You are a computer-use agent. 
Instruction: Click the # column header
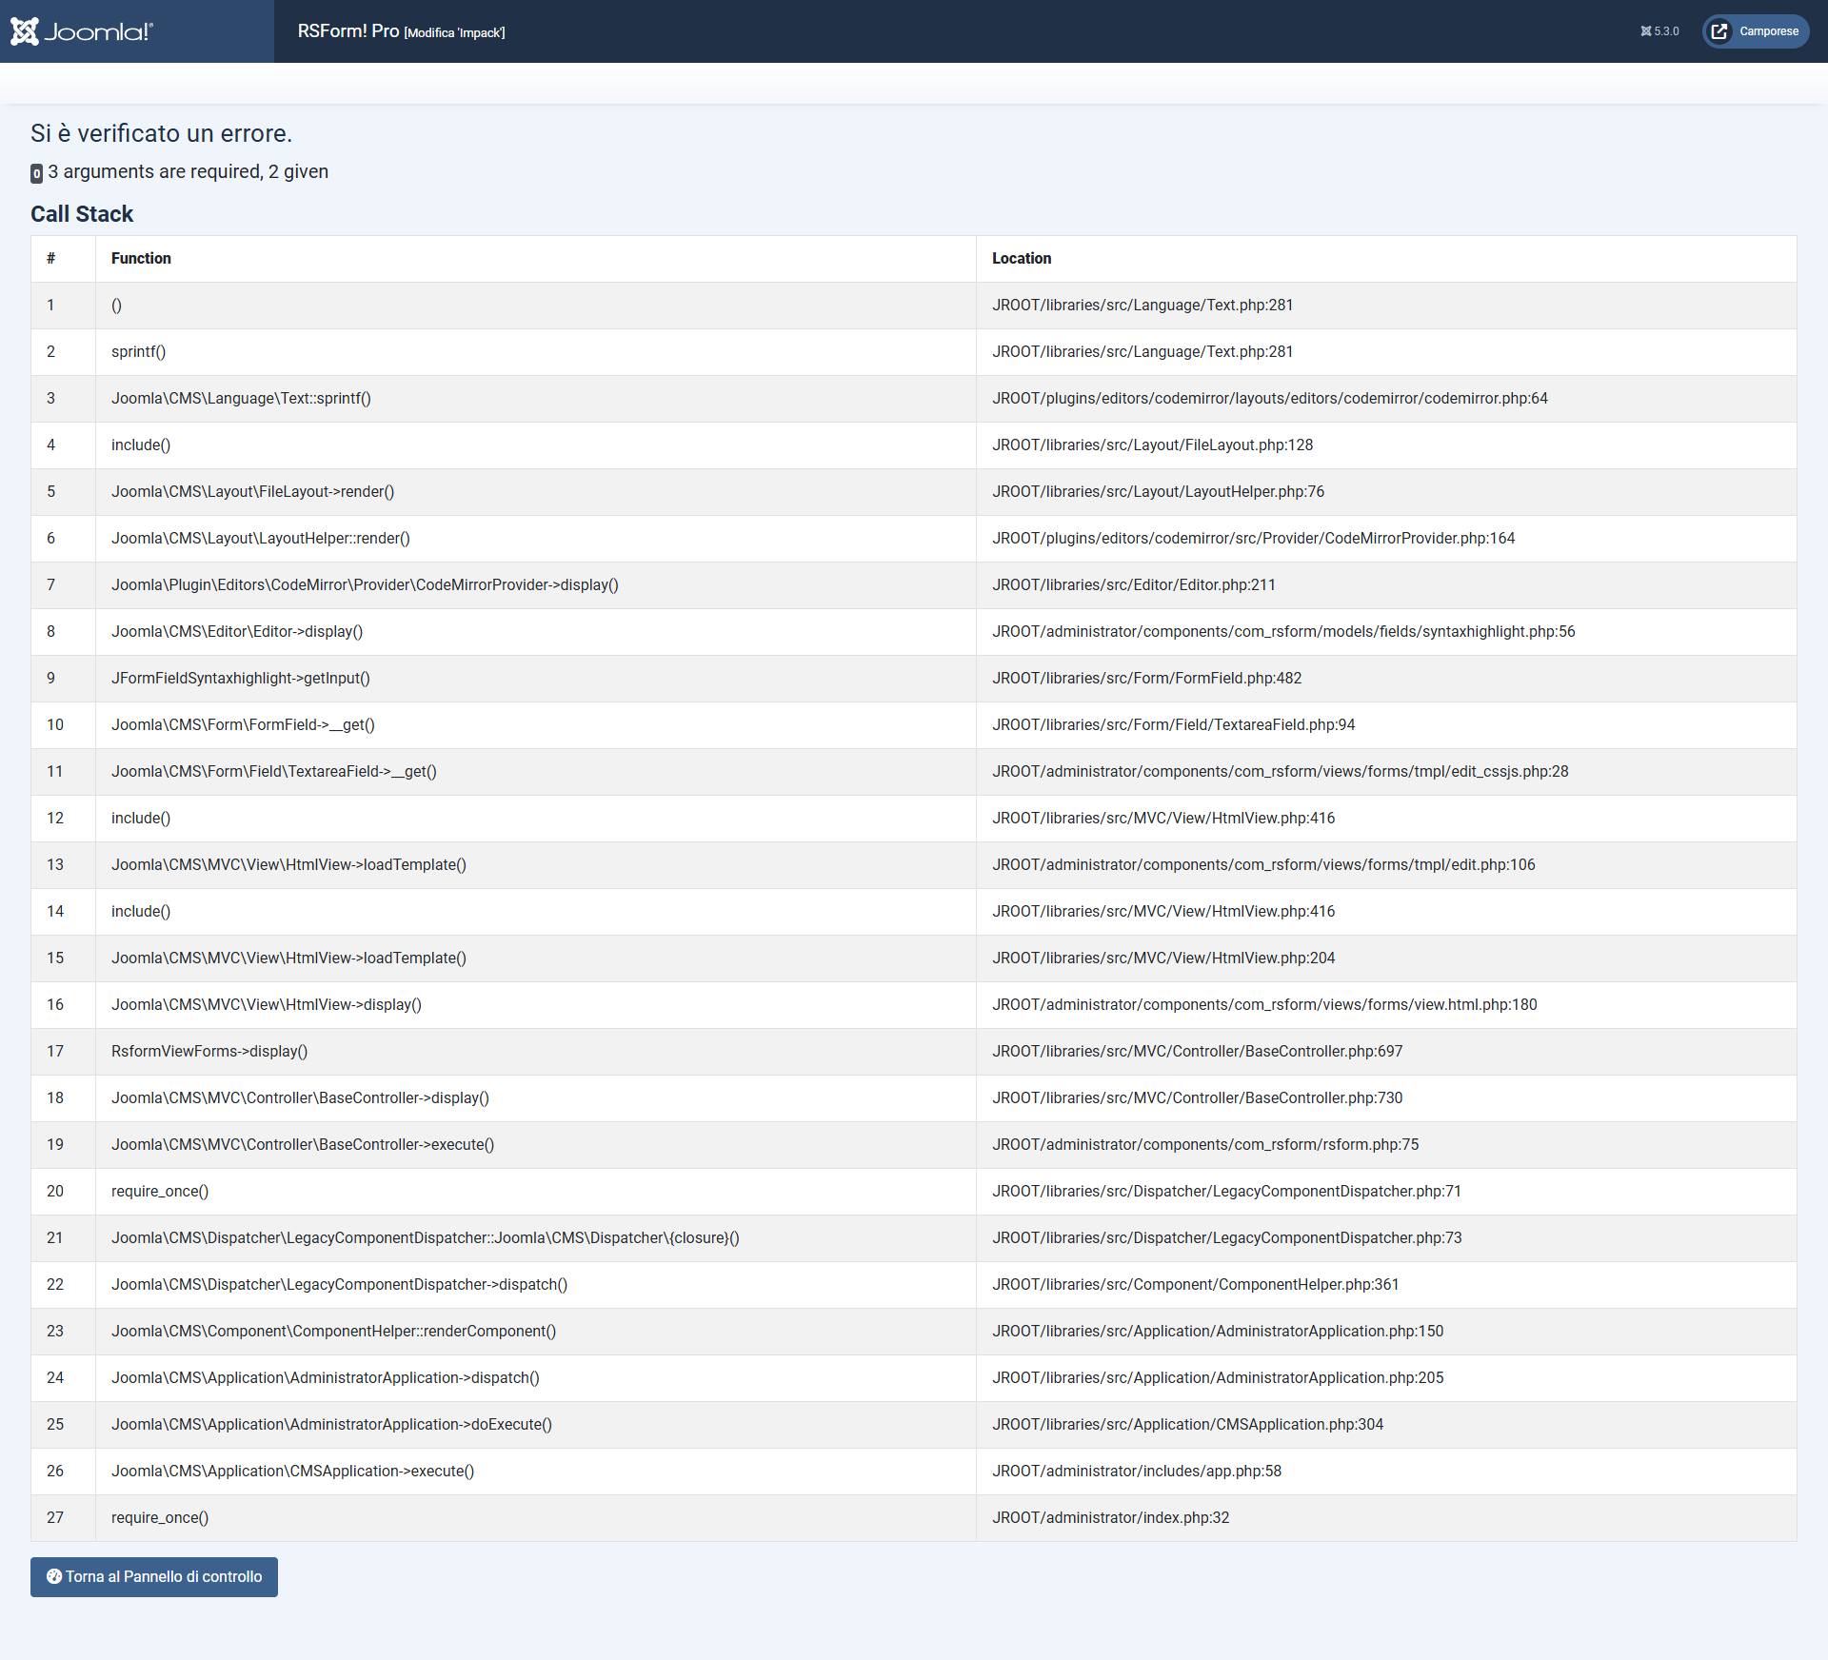(x=51, y=258)
